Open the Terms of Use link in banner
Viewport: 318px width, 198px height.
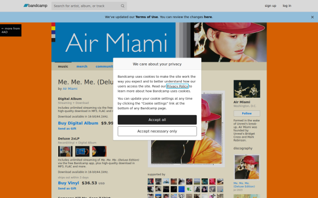coord(147,17)
